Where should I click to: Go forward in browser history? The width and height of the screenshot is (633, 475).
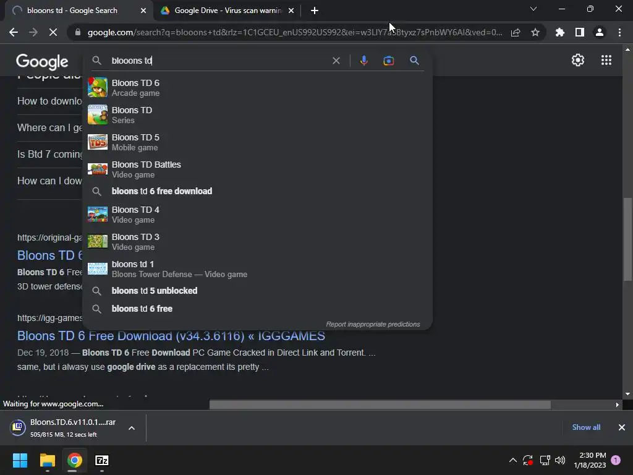33,32
